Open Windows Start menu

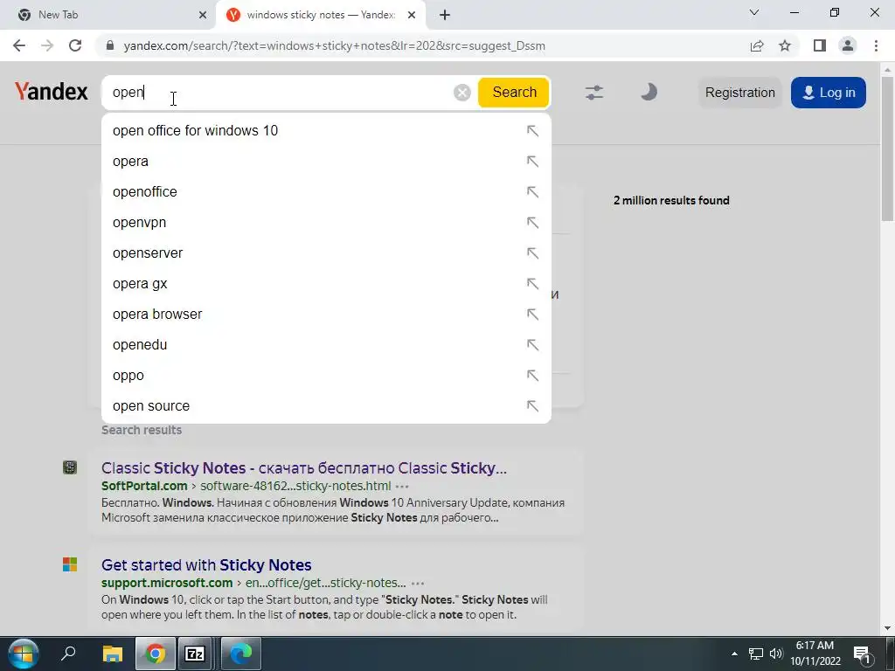pyautogui.click(x=23, y=654)
